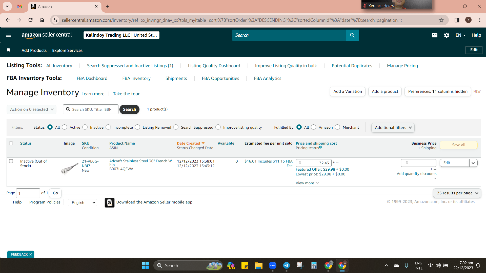Viewport: 486px width, 273px height.
Task: Open the EN language selector
Action: coord(460,35)
